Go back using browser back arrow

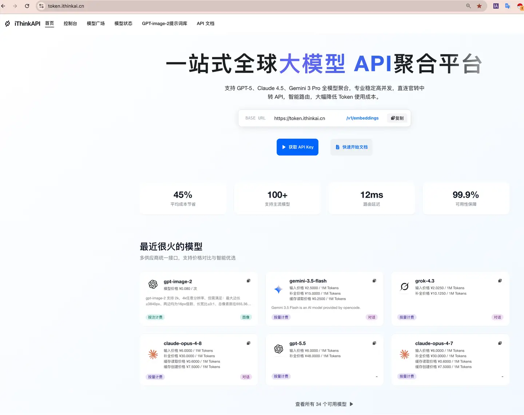point(3,6)
